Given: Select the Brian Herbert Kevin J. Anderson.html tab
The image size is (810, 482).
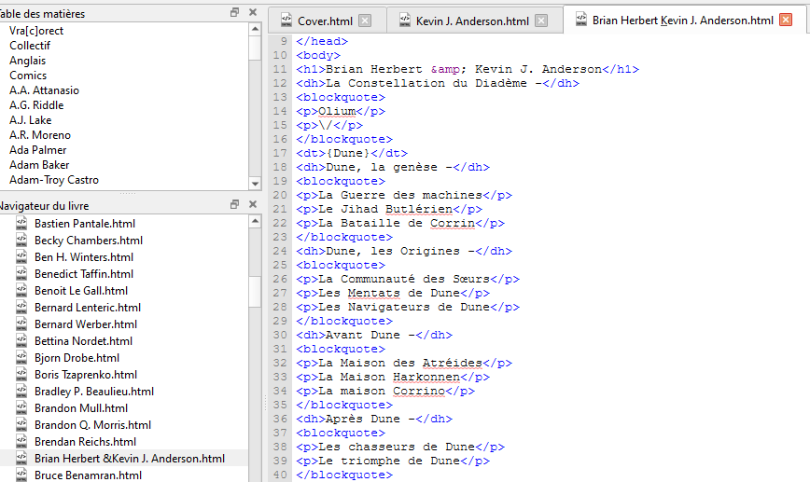Looking at the screenshot, I should (x=684, y=21).
